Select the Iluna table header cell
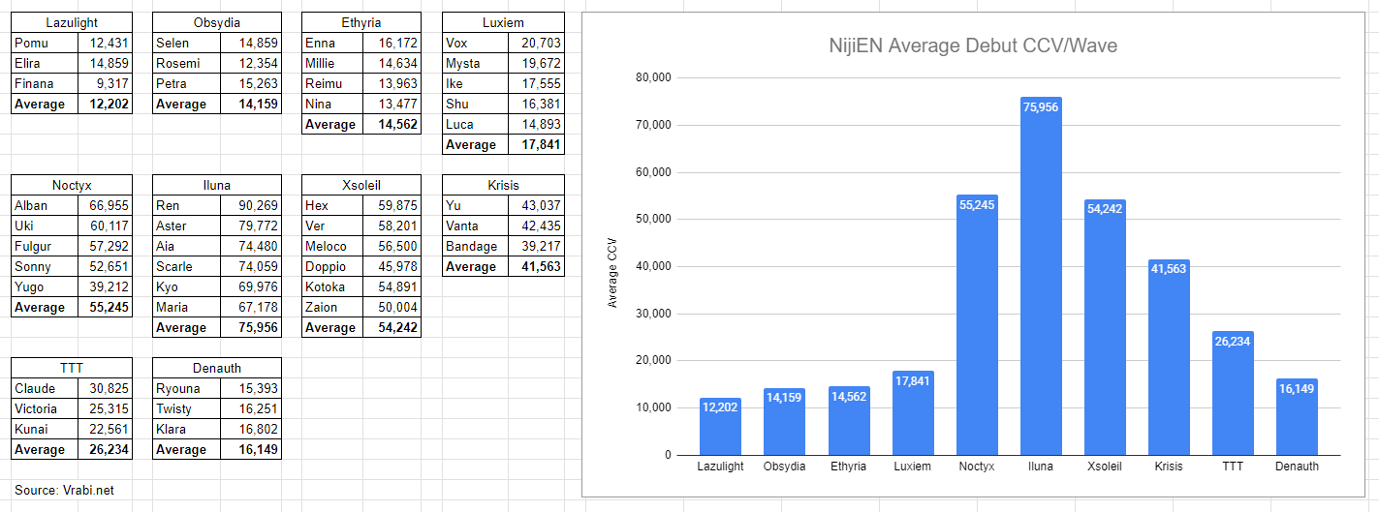Screen dimensions: 1379x512 click(217, 185)
